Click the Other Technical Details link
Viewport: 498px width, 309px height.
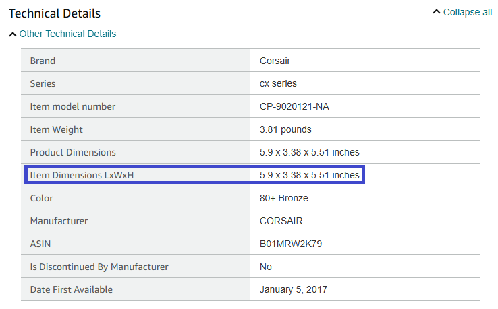coord(67,34)
